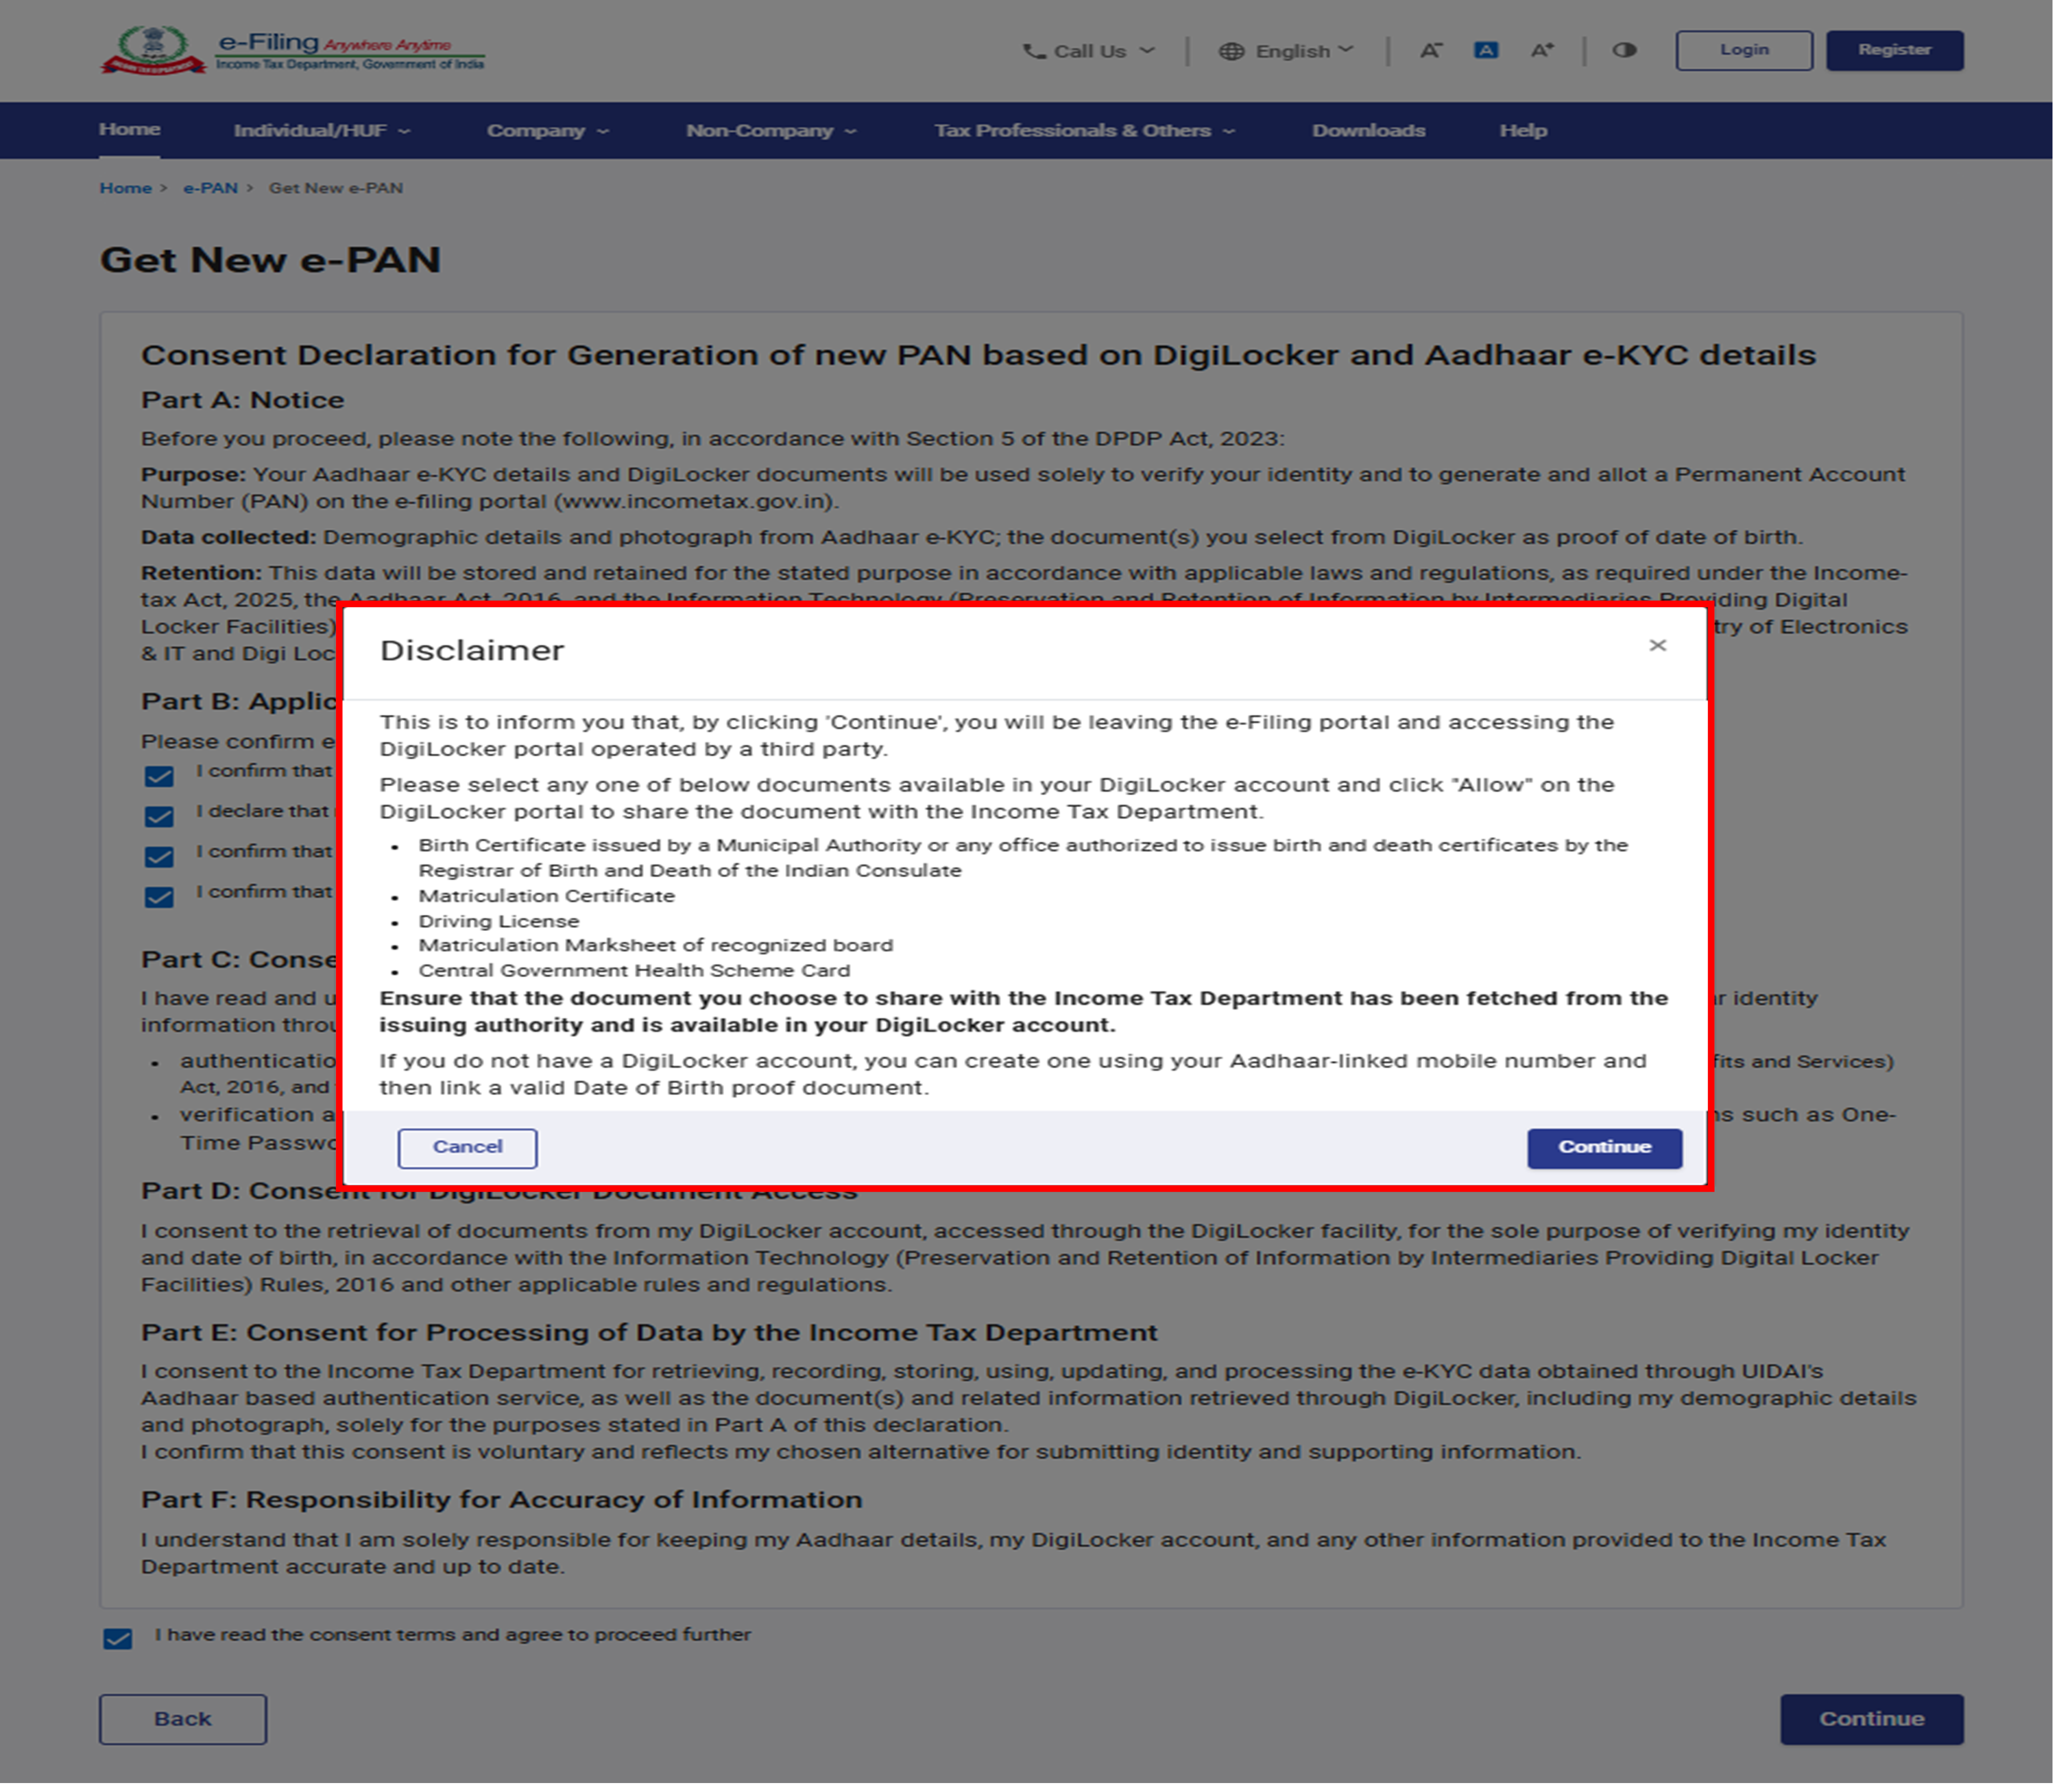Click the 'Birth Certificate issued by a Municipal Authority' item
2053x1792 pixels.
(1023, 858)
